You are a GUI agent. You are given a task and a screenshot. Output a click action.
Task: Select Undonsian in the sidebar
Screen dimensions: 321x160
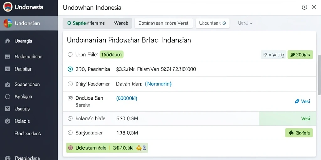[x=29, y=23]
